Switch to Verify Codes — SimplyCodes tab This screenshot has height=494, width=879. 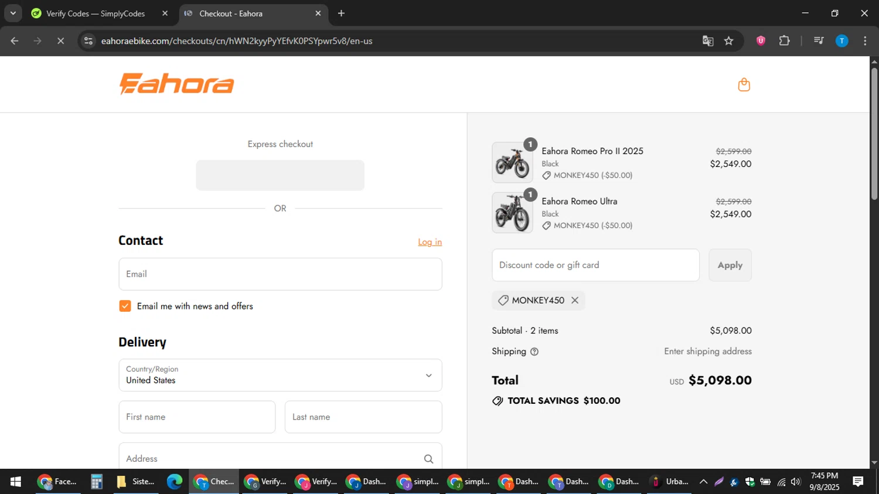(96, 13)
